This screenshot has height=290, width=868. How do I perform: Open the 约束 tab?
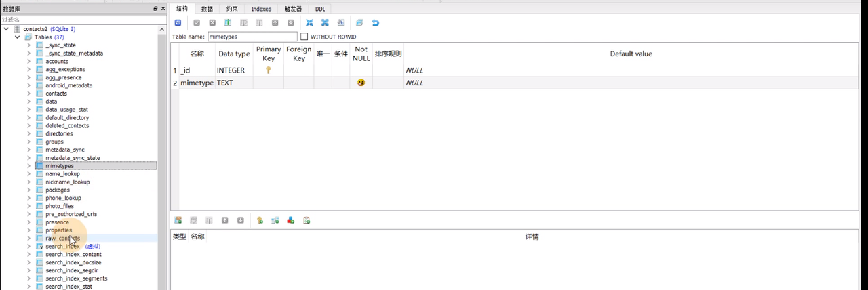(x=232, y=9)
